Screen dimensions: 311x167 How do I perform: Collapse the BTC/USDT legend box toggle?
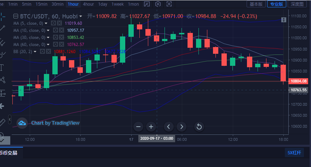click(15, 16)
